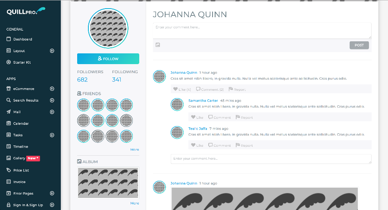The height and width of the screenshot is (210, 388).
Task: Click the Sign In & Sign Up lock icon
Action: pos(9,205)
